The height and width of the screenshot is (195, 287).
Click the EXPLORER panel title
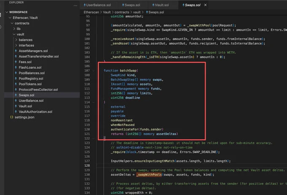pyautogui.click(x=16, y=3)
